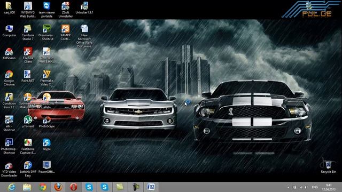Open FastStone Capture shortcut
This screenshot has height=192, width=342.
(28, 146)
